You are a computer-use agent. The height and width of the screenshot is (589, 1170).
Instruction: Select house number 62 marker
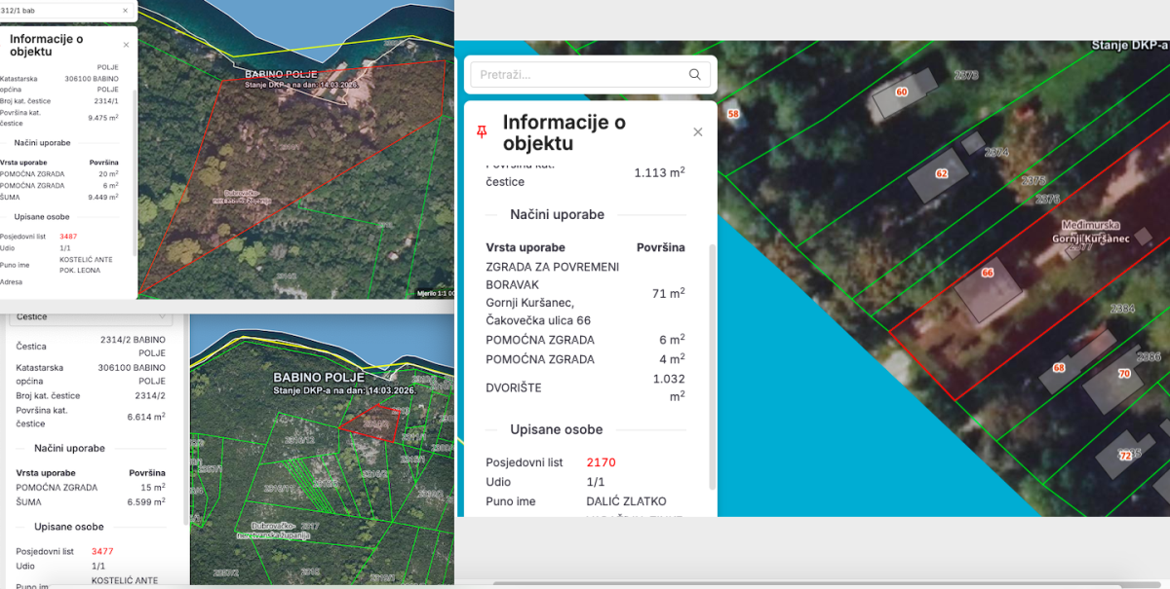pos(941,174)
